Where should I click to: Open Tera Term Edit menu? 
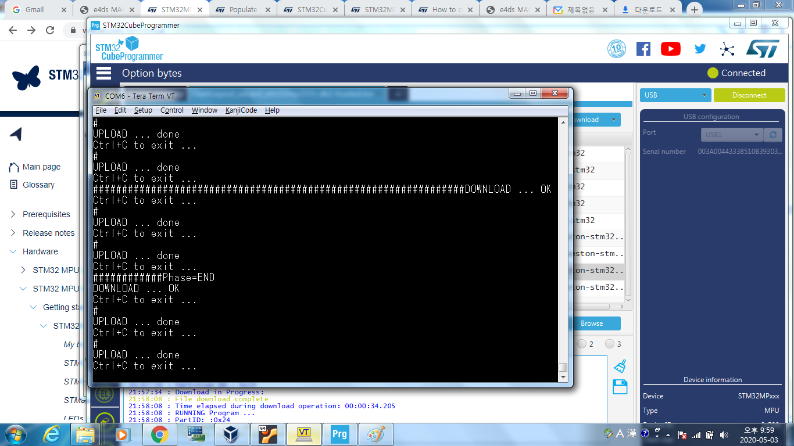coord(120,110)
